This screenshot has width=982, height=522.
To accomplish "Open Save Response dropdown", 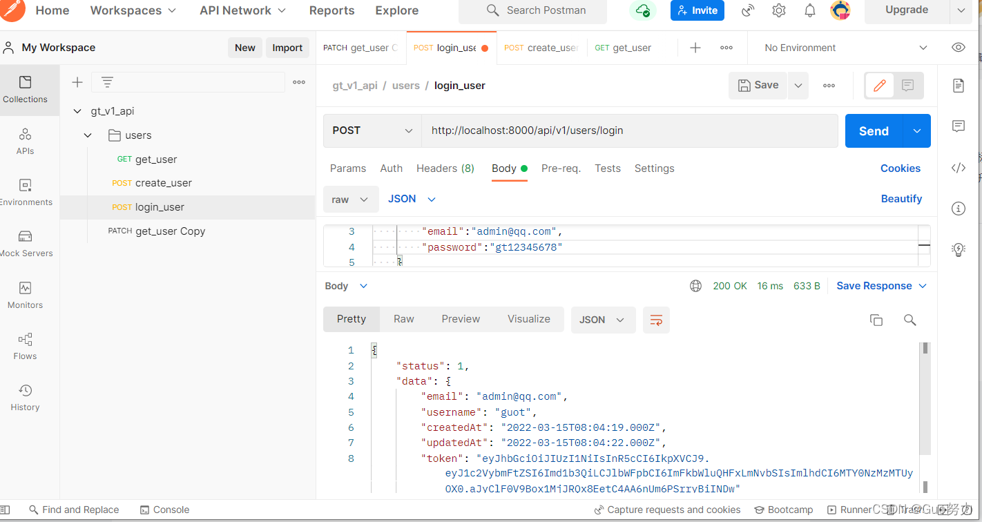I will (x=882, y=286).
